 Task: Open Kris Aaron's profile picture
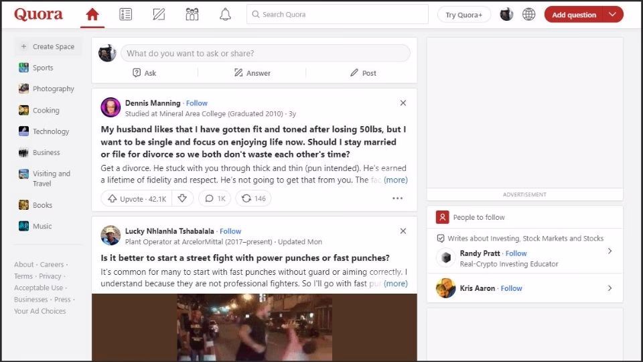[x=446, y=288]
